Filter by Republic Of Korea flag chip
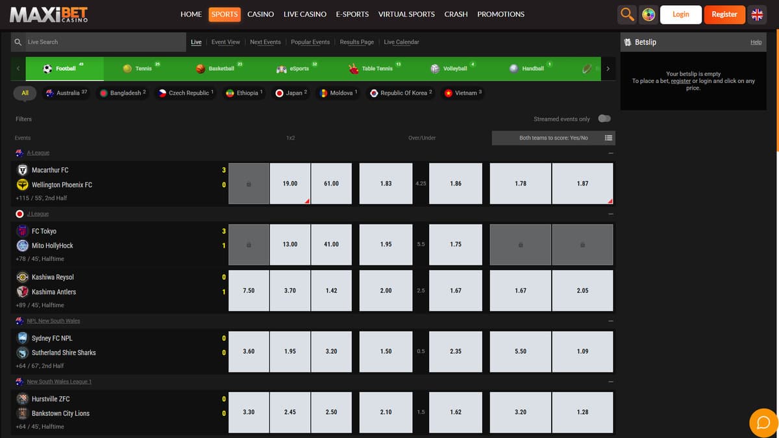 tap(401, 93)
